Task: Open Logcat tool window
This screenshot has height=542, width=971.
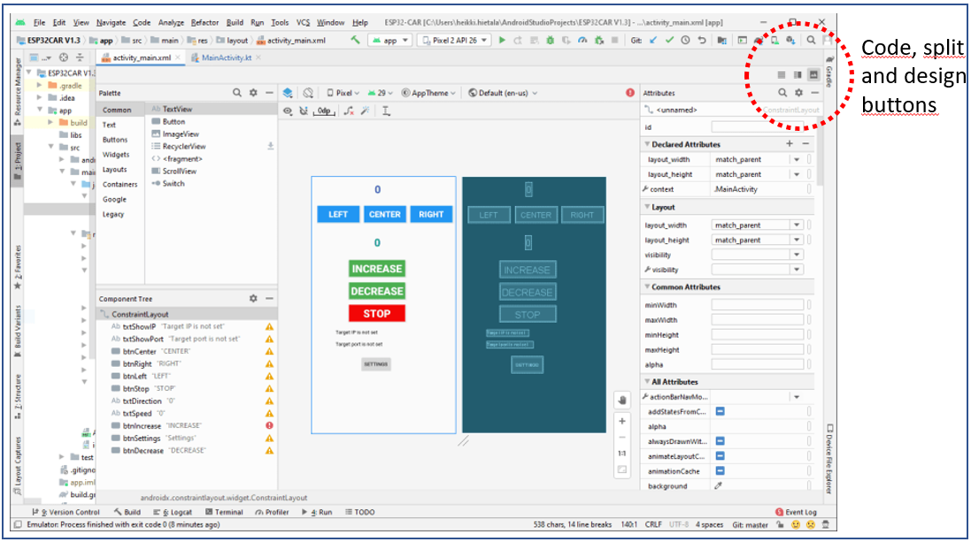Action: [x=173, y=512]
